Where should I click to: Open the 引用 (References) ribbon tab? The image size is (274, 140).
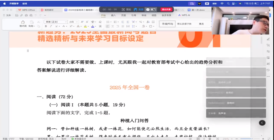pyautogui.click(x=134, y=15)
